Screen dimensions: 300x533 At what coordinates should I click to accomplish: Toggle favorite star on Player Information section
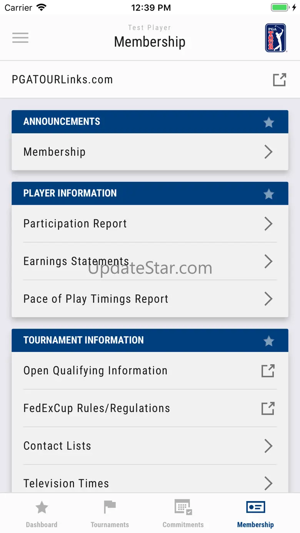[x=268, y=194]
